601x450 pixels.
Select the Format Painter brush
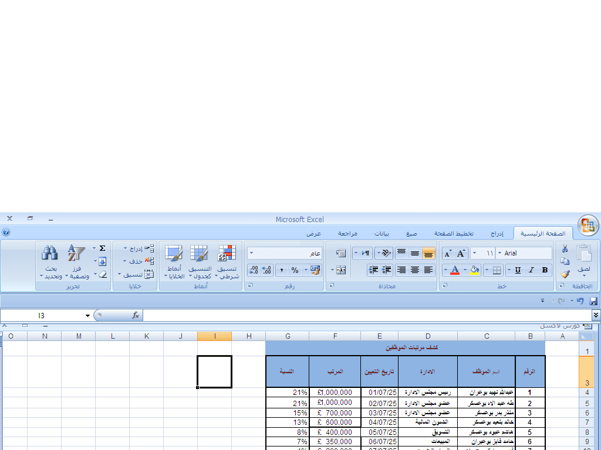[x=565, y=274]
